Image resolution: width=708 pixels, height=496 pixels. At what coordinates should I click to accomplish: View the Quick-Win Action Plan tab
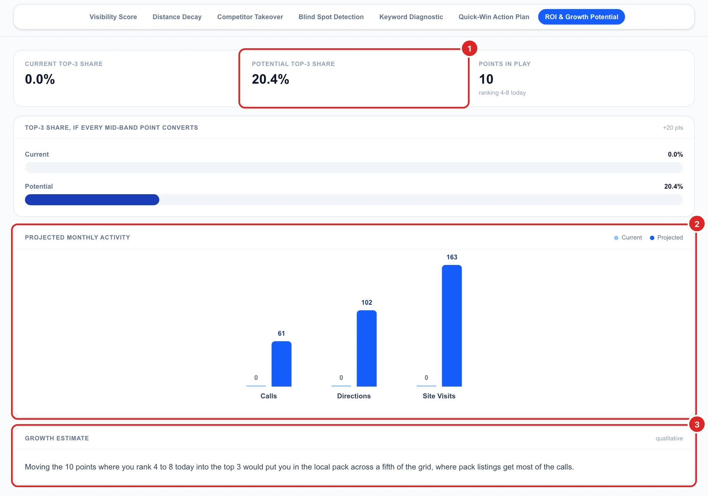494,17
